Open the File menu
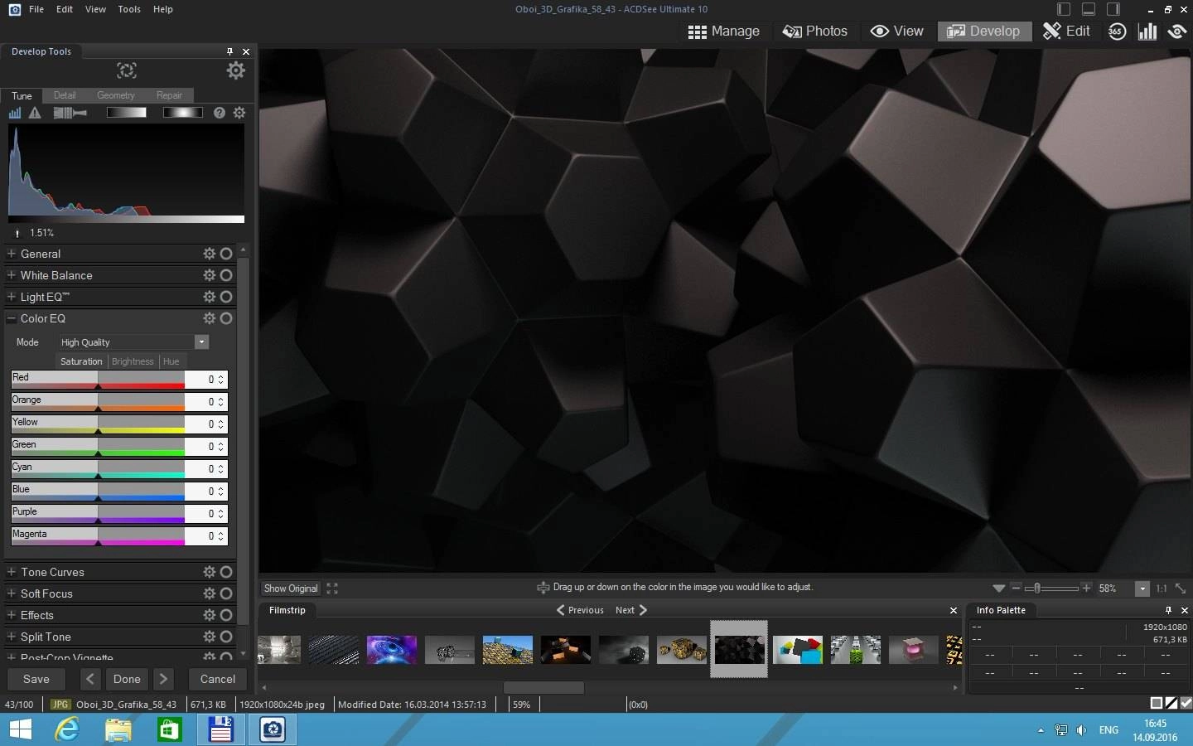Viewport: 1193px width, 746px height. pos(36,9)
